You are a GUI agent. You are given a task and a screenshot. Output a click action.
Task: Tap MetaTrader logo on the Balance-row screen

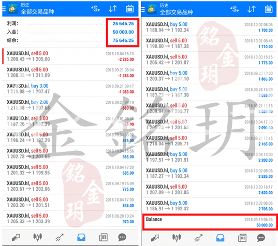tap(152, 9)
